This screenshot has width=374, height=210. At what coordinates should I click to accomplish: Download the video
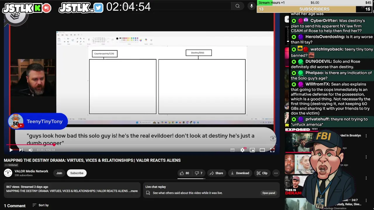click(x=240, y=173)
